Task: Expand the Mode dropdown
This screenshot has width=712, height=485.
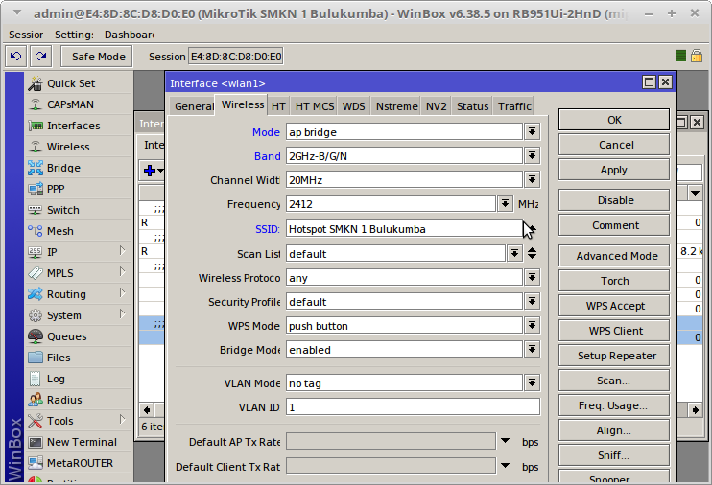Action: tap(533, 132)
